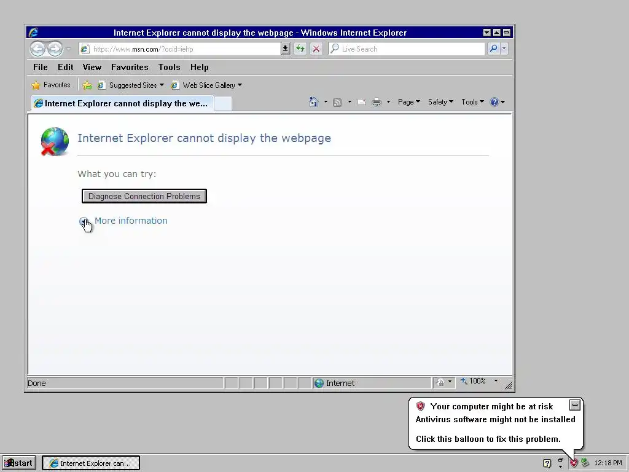Go forward with the Forward arrow button
This screenshot has height=472, width=629.
click(x=55, y=49)
